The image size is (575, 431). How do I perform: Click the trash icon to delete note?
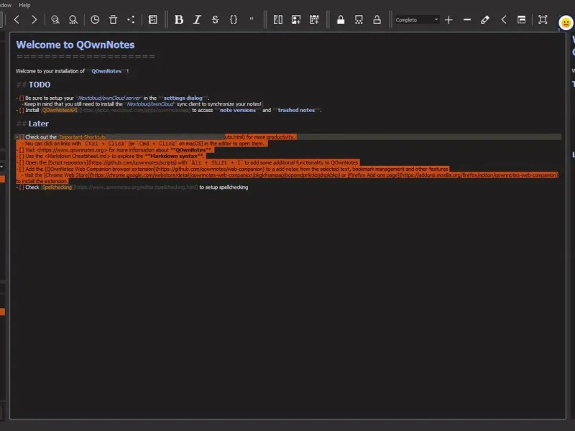[x=113, y=19]
